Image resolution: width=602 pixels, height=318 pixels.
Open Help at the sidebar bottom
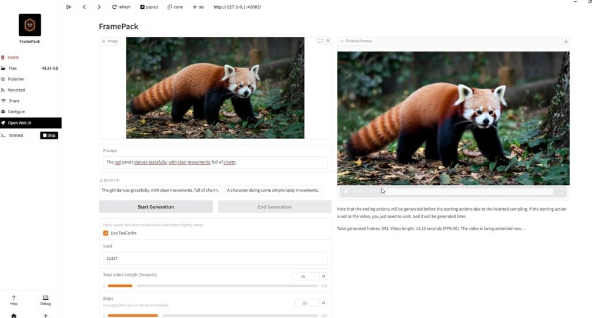click(14, 300)
